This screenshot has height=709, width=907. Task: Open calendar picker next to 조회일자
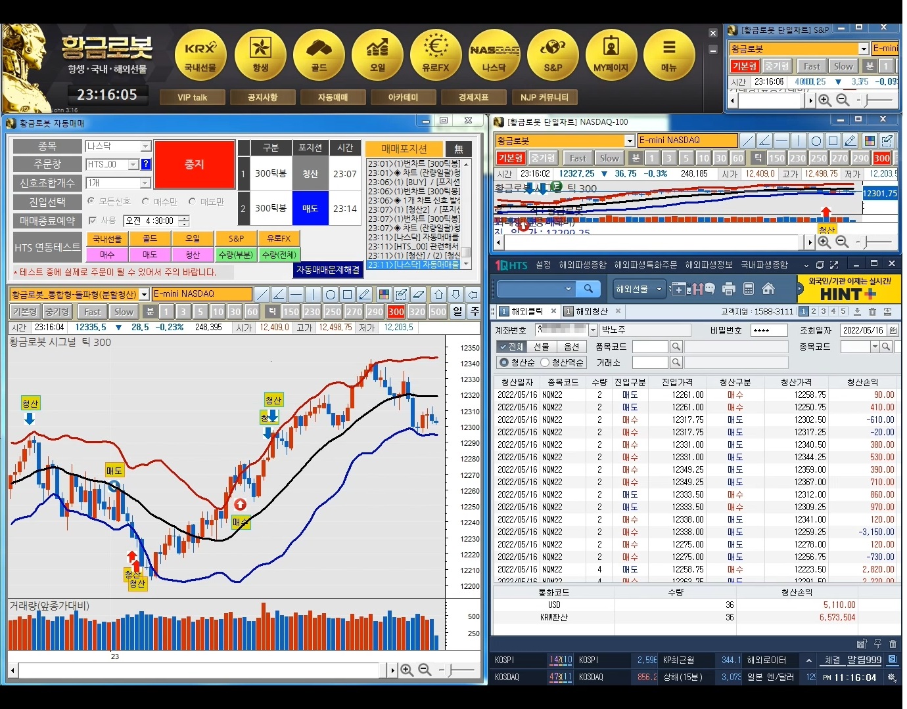tap(893, 330)
